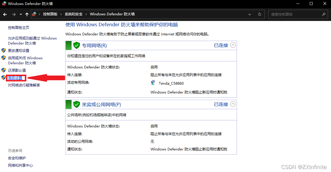Click 来宾或公用网络(P) header text

point(101,104)
